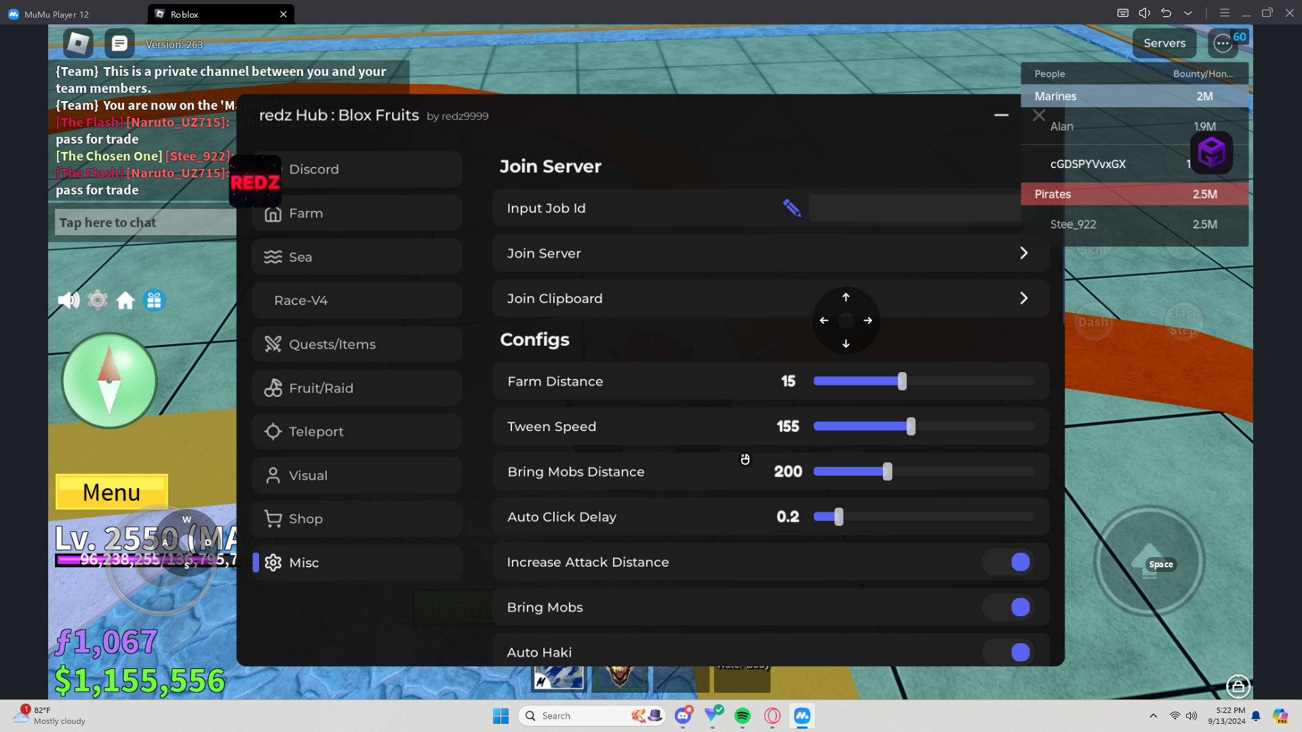The height and width of the screenshot is (732, 1302).
Task: Switch to the Farm tab
Action: click(x=357, y=213)
